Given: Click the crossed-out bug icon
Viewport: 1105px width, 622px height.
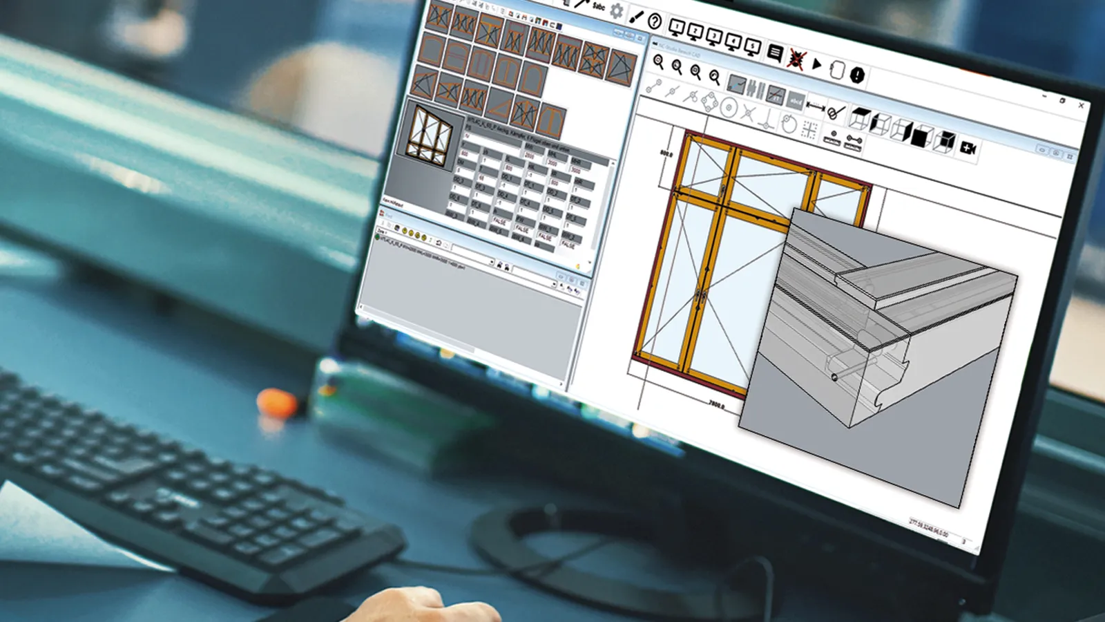Looking at the screenshot, I should pyautogui.click(x=796, y=59).
